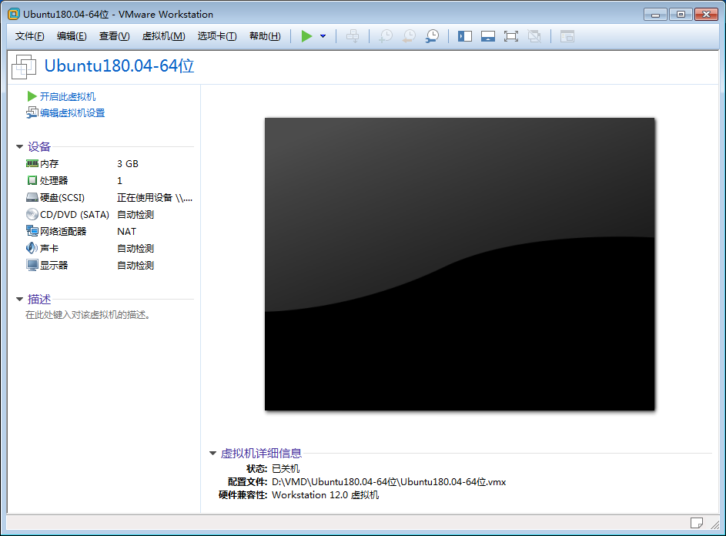Click the 显示器 display device icon

tap(32, 265)
